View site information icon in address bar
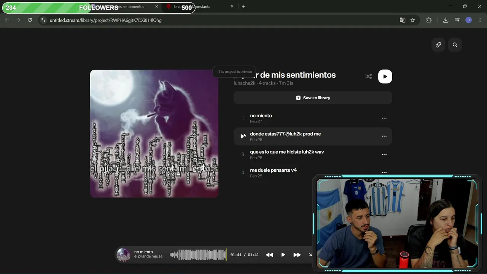This screenshot has width=487, height=274. (43, 20)
